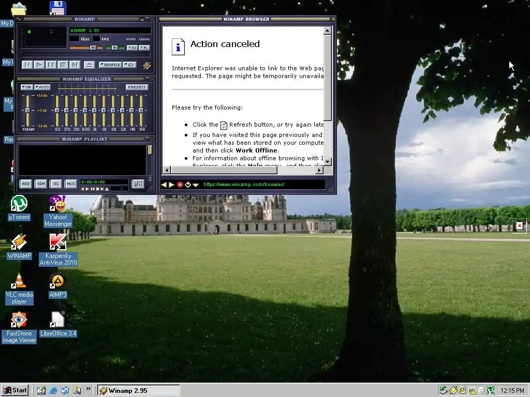This screenshot has width=530, height=397.
Task: Select the Kaspersky Anti-Virus 2010 icon
Action: point(58,250)
